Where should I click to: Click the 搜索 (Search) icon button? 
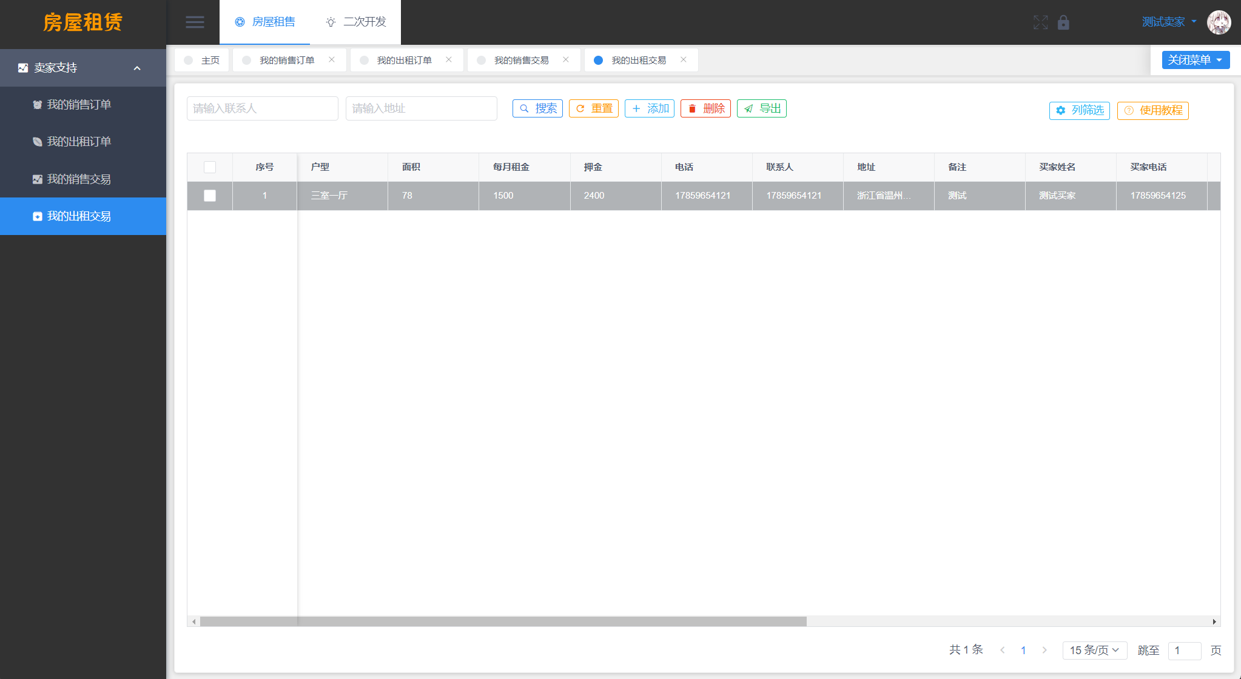pos(537,108)
